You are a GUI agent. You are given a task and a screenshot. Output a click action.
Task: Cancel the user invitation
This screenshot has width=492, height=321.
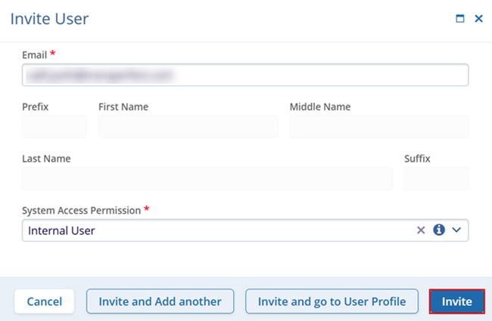(x=45, y=301)
